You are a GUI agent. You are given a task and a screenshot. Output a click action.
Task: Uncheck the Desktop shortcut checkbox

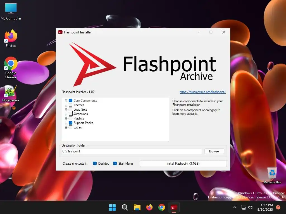(95, 163)
